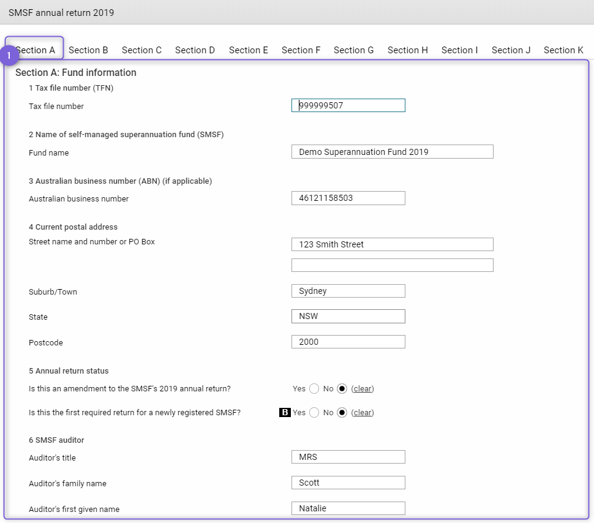Open Section F tab

(301, 50)
